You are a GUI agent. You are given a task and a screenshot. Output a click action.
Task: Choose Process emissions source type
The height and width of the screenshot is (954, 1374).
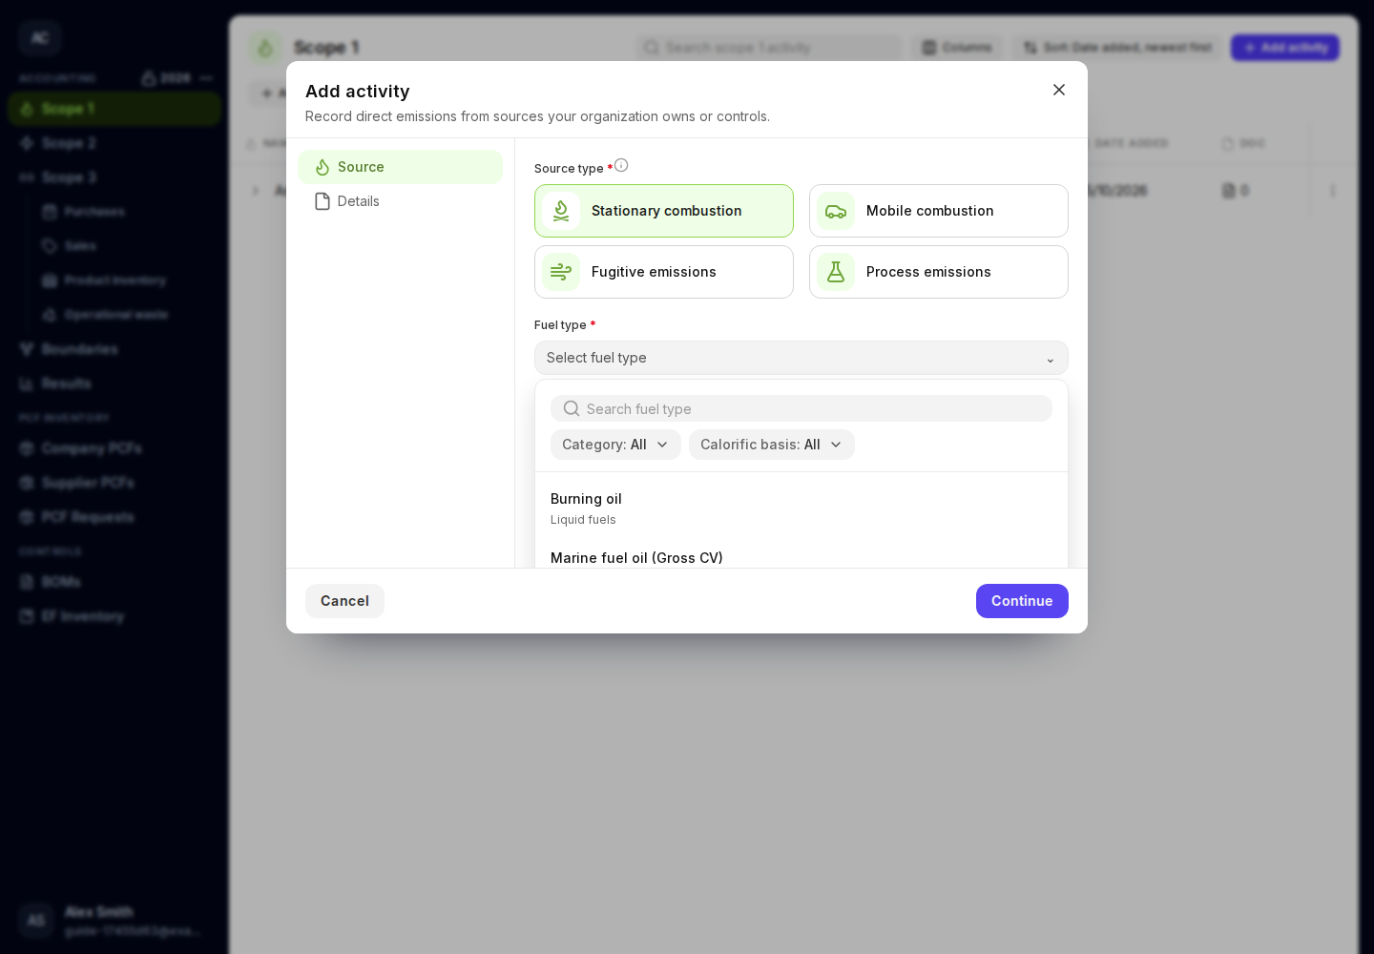[939, 272]
